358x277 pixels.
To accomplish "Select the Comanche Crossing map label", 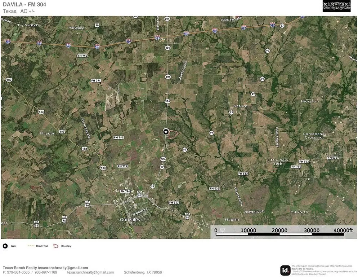I will pos(313,136).
